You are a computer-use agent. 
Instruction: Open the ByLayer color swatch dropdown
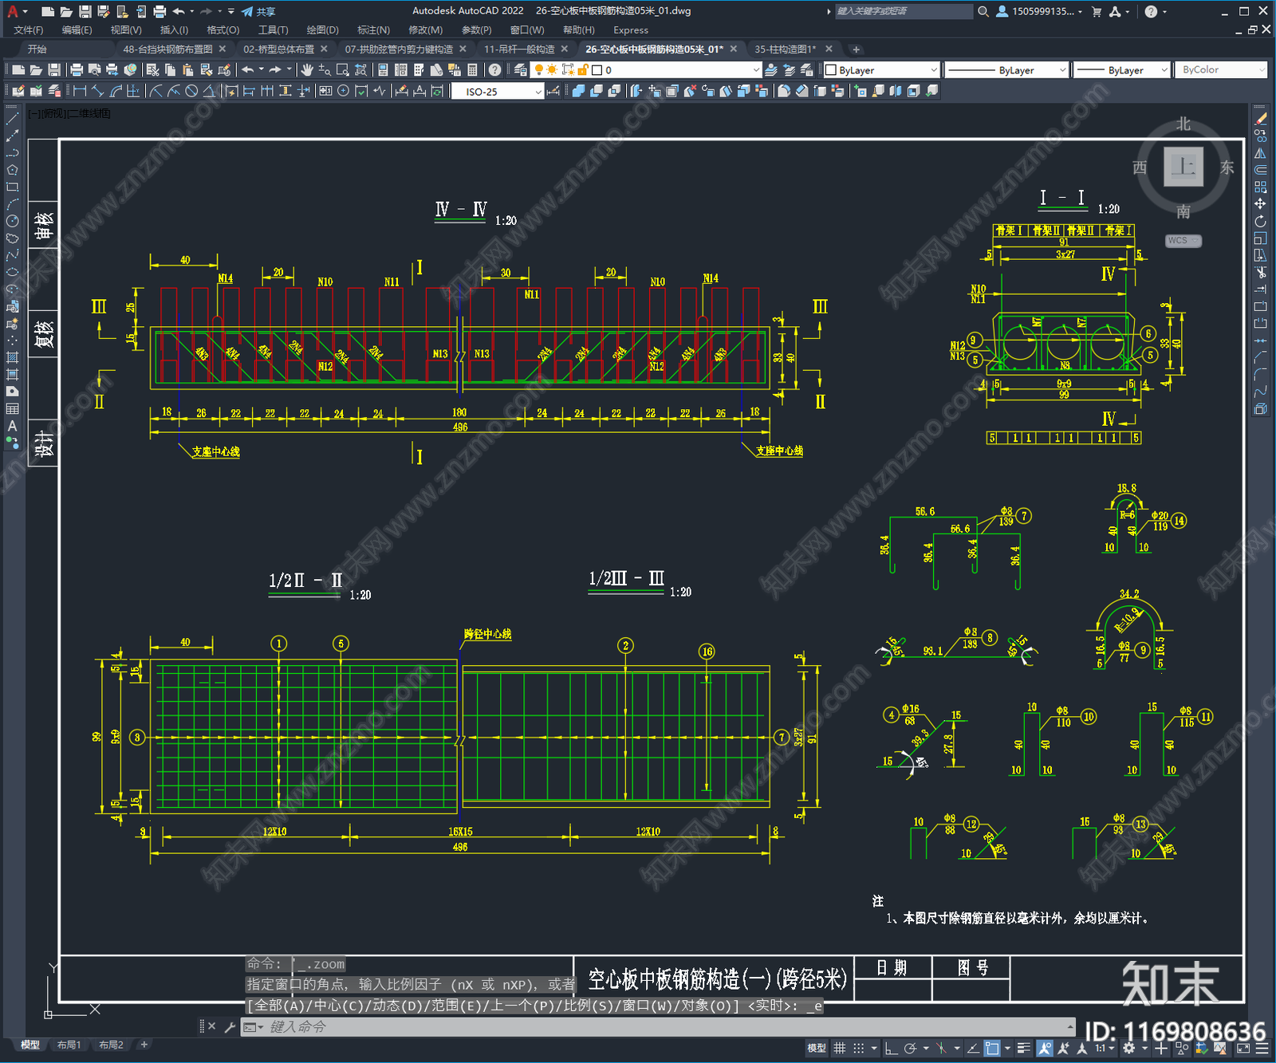(881, 70)
